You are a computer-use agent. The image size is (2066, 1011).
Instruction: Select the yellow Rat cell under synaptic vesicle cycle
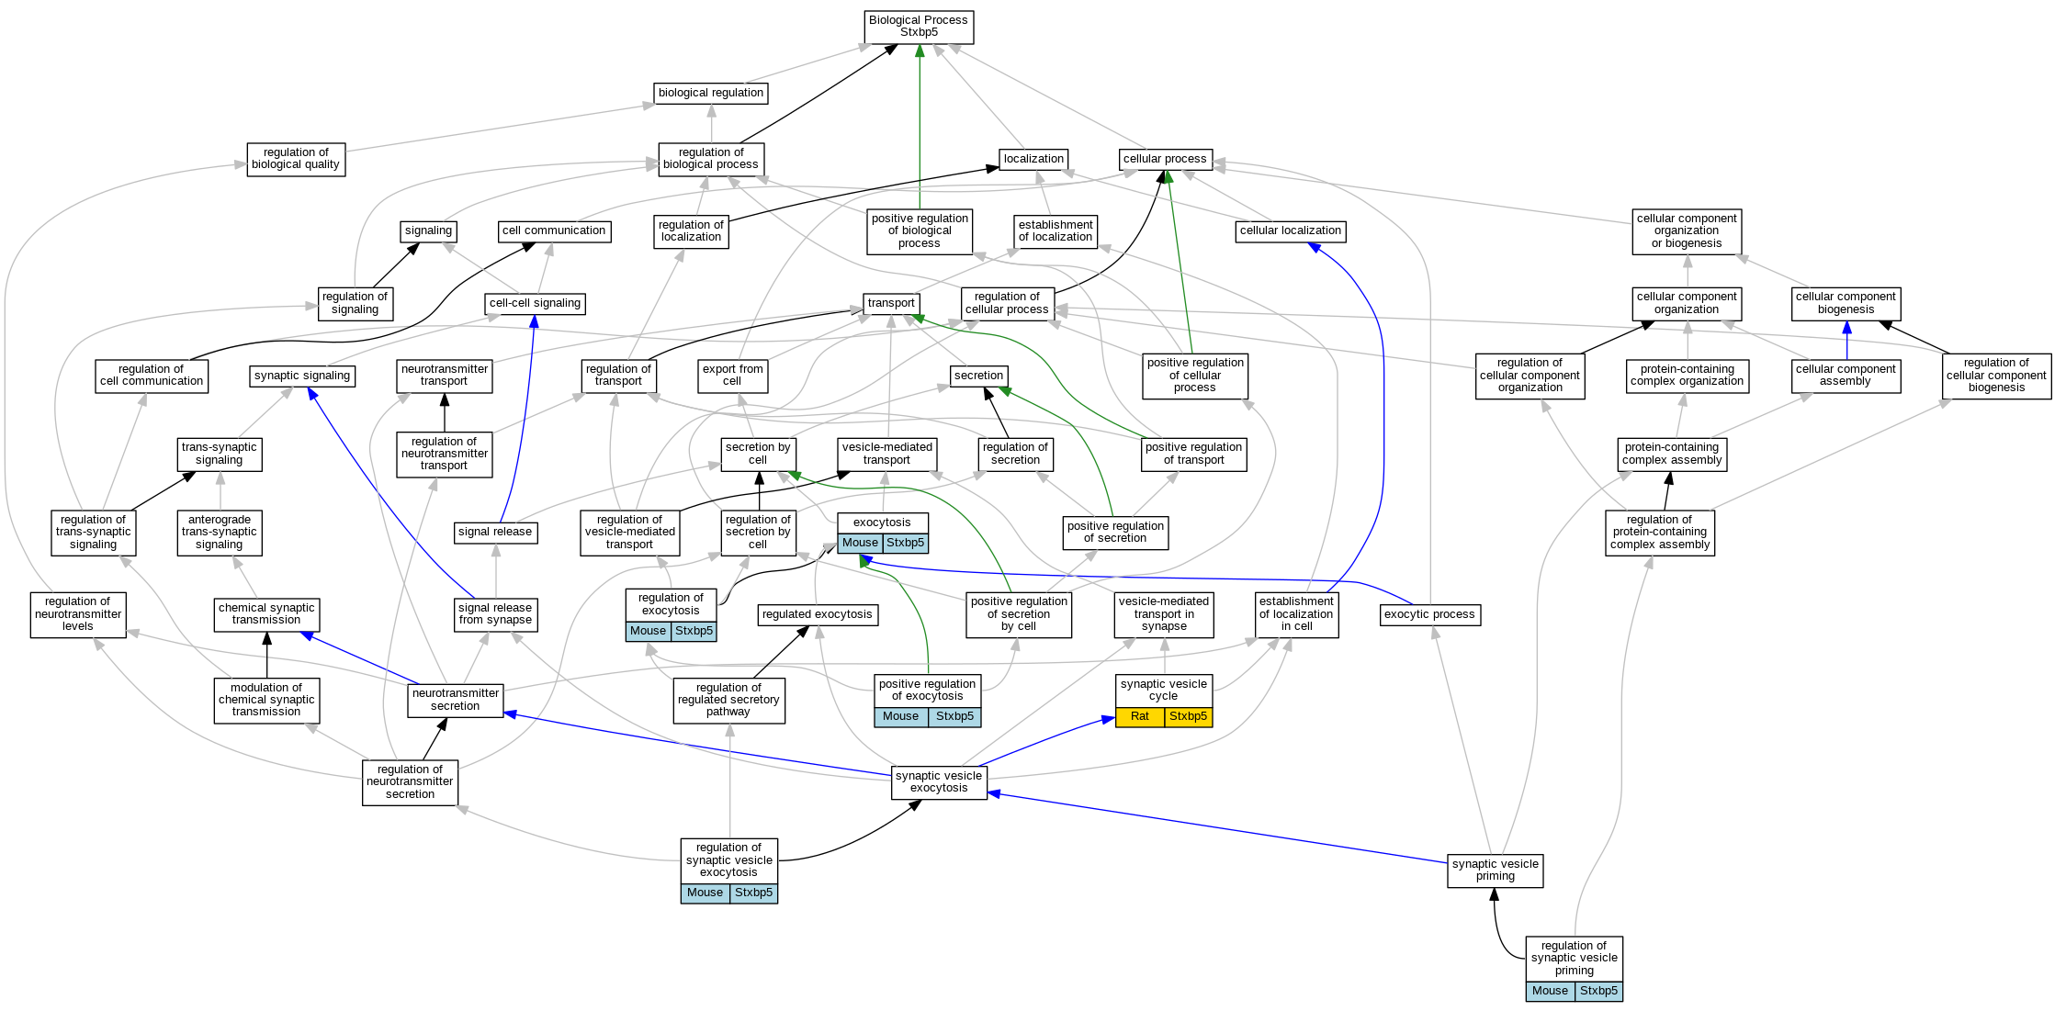(x=1139, y=717)
